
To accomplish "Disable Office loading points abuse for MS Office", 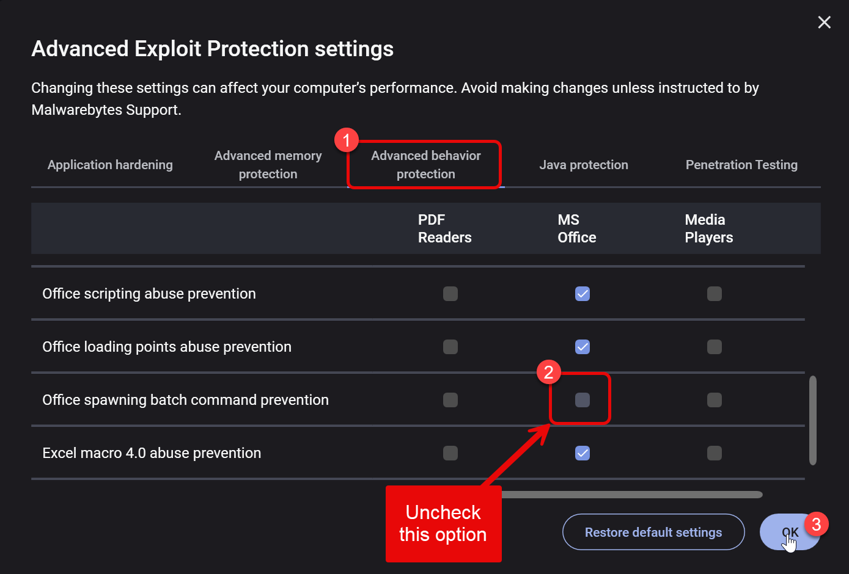I will point(583,347).
